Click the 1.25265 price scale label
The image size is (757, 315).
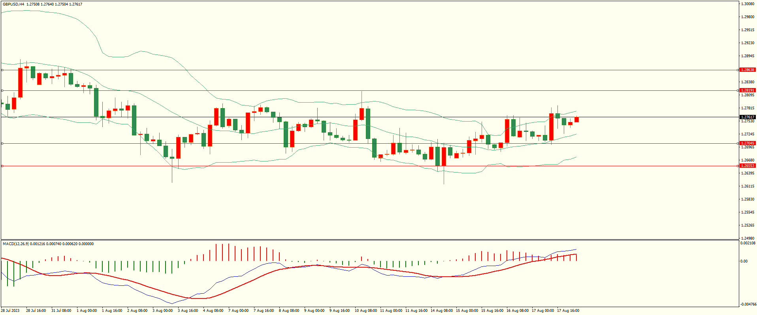tap(748, 225)
